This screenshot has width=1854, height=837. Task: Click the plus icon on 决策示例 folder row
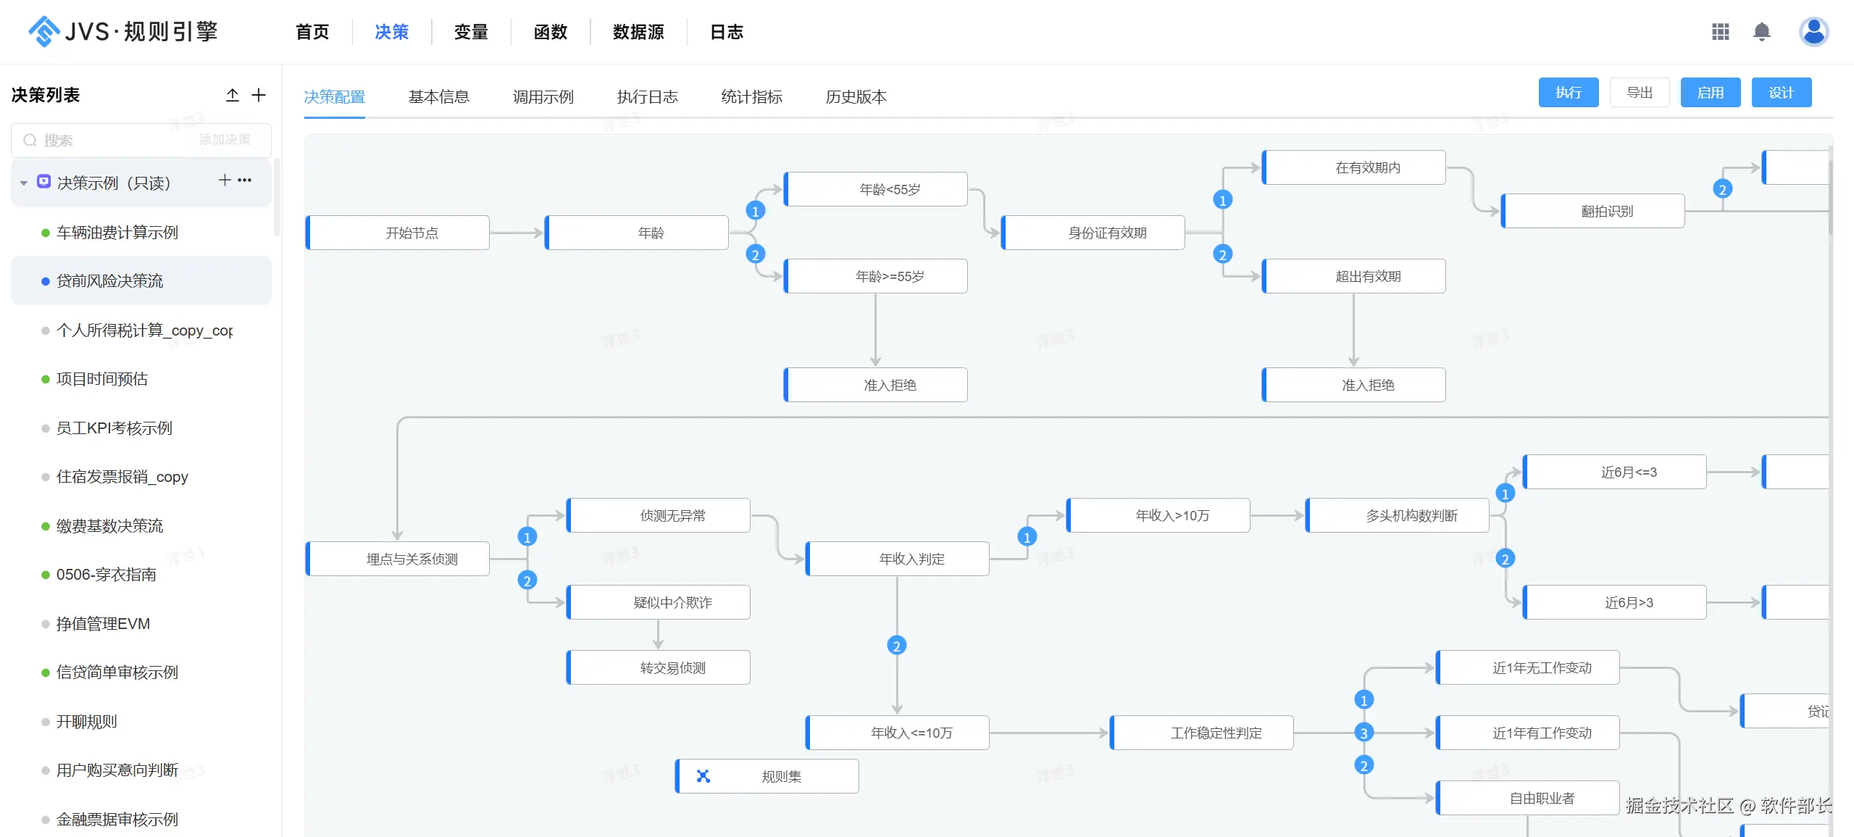pos(225,180)
